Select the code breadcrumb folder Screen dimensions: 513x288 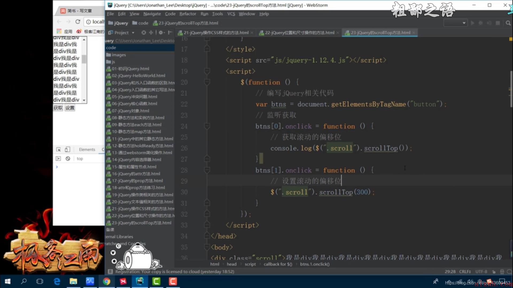(140, 23)
